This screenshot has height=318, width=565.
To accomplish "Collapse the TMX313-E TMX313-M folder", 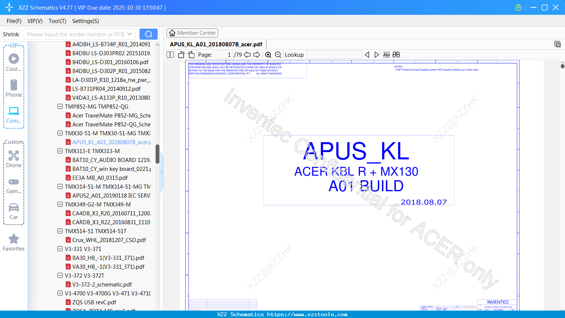I will [x=60, y=151].
